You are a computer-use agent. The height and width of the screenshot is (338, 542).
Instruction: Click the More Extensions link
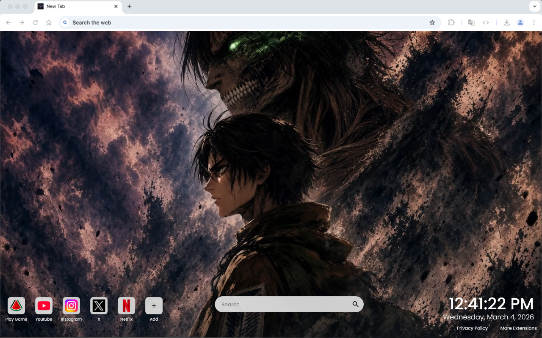[518, 328]
